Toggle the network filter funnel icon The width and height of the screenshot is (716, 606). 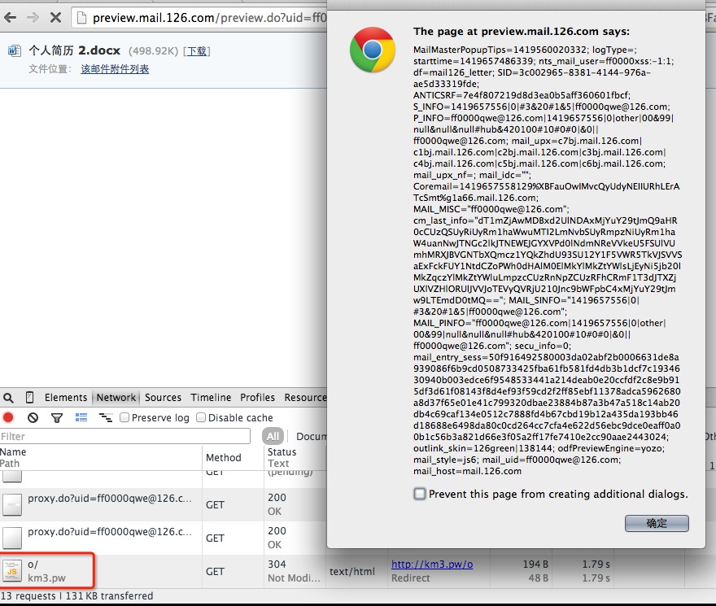57,417
